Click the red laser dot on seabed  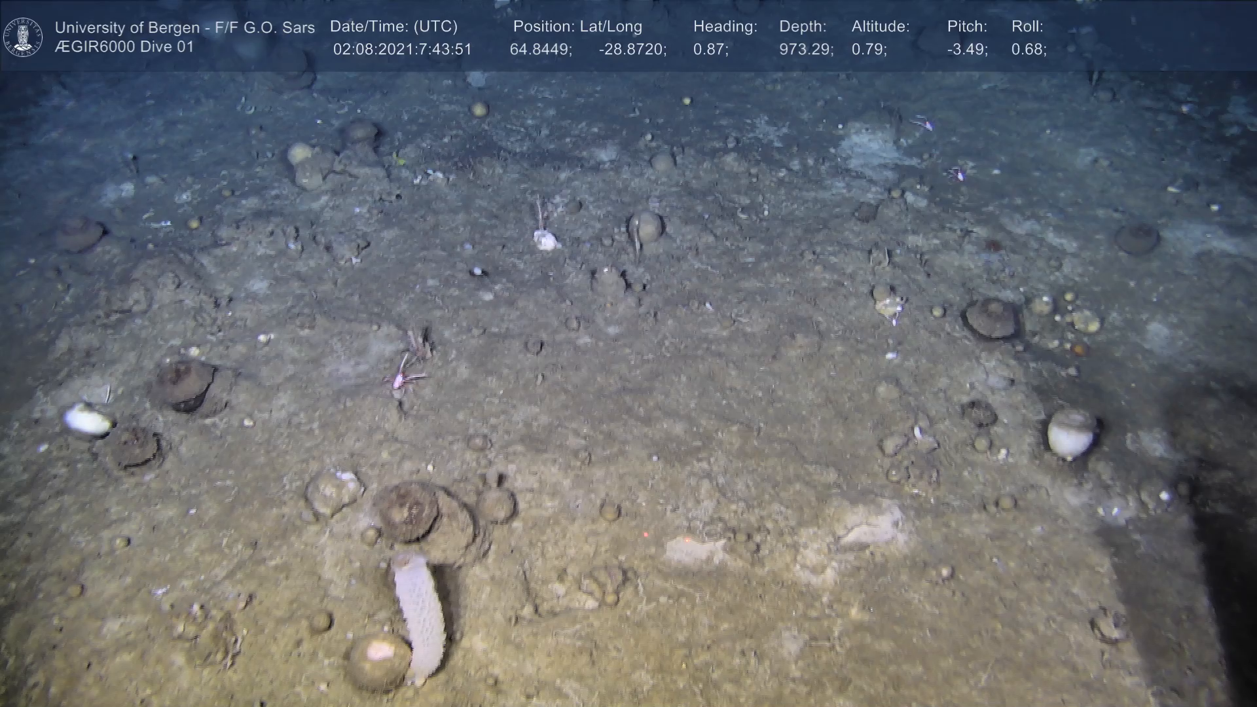click(x=646, y=535)
